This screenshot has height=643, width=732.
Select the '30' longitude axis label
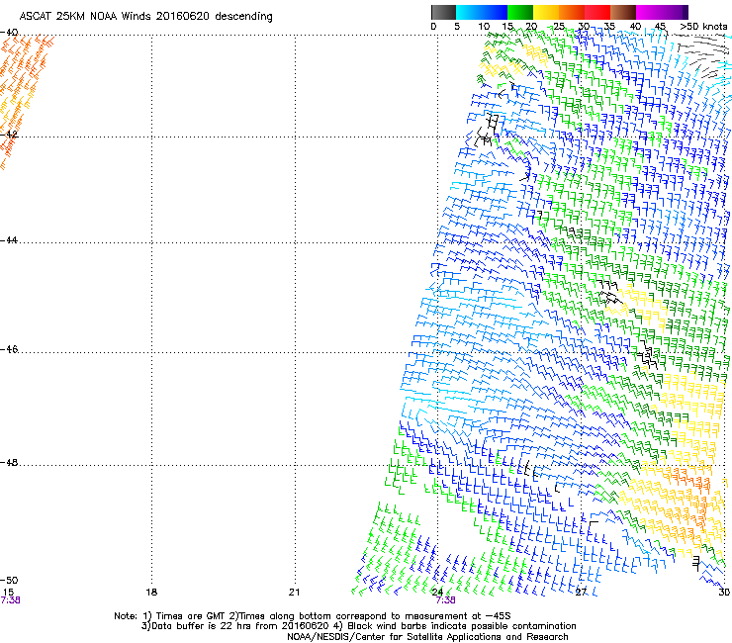coord(724,593)
